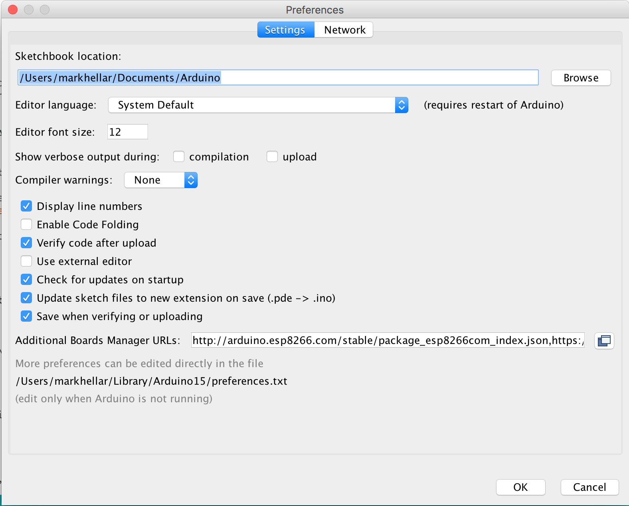Confirm preferences with the OK button
The image size is (629, 506).
click(520, 487)
